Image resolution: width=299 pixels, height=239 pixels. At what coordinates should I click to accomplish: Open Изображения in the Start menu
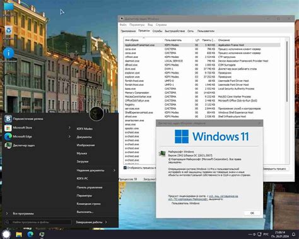click(86, 145)
